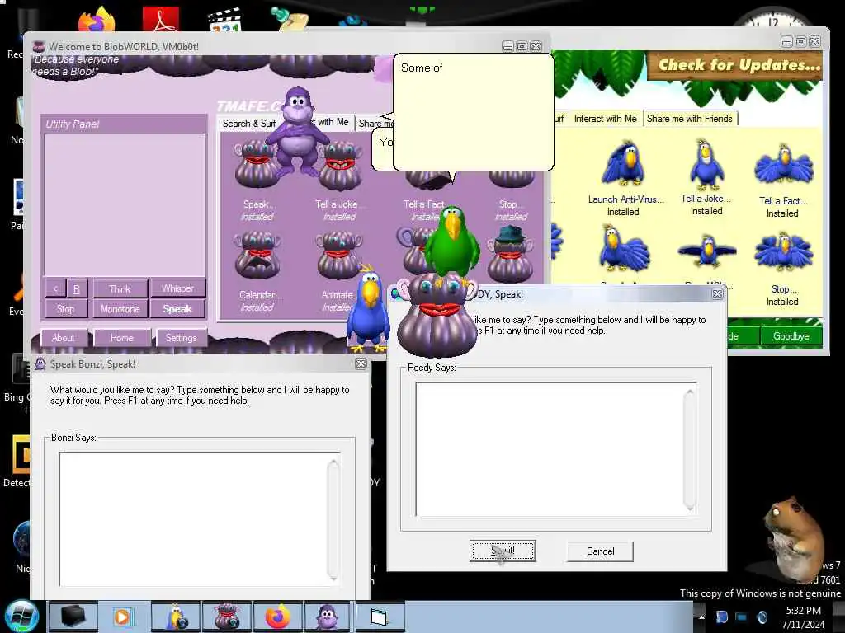Click the flying Peedy bird with flat wings
The height and width of the screenshot is (633, 845).
[707, 251]
